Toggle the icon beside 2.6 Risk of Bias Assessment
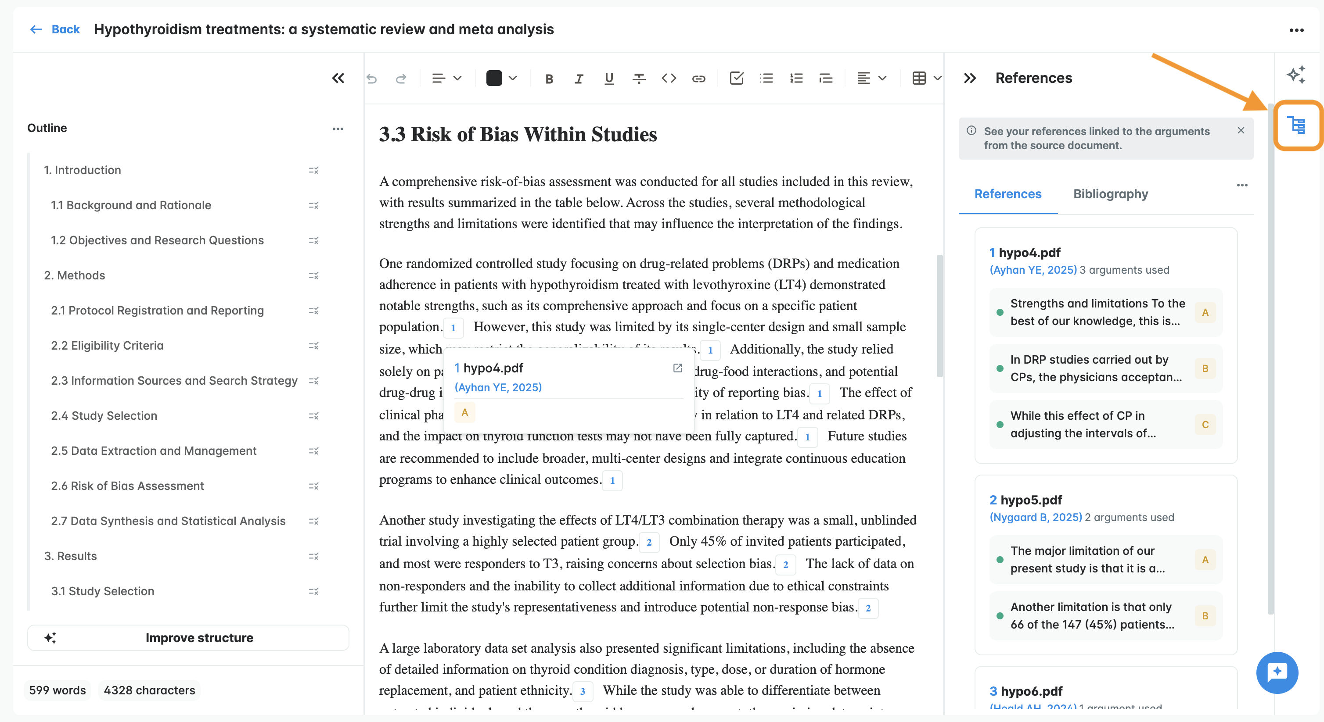1324x722 pixels. pyautogui.click(x=313, y=486)
